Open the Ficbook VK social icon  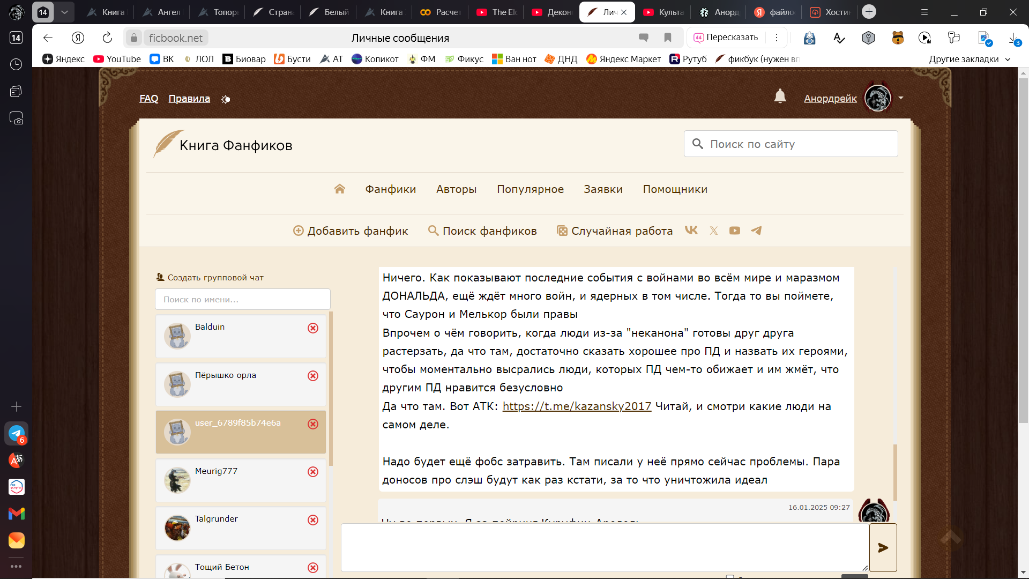pos(691,231)
